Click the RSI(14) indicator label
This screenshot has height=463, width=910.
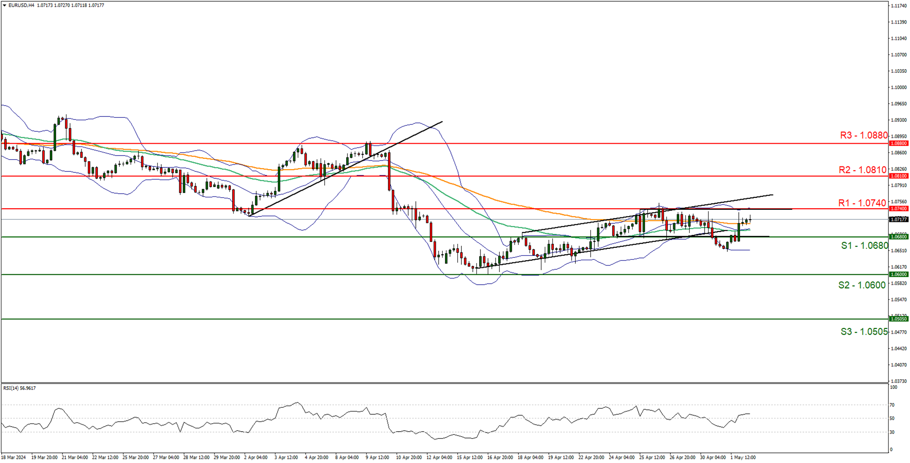19,388
